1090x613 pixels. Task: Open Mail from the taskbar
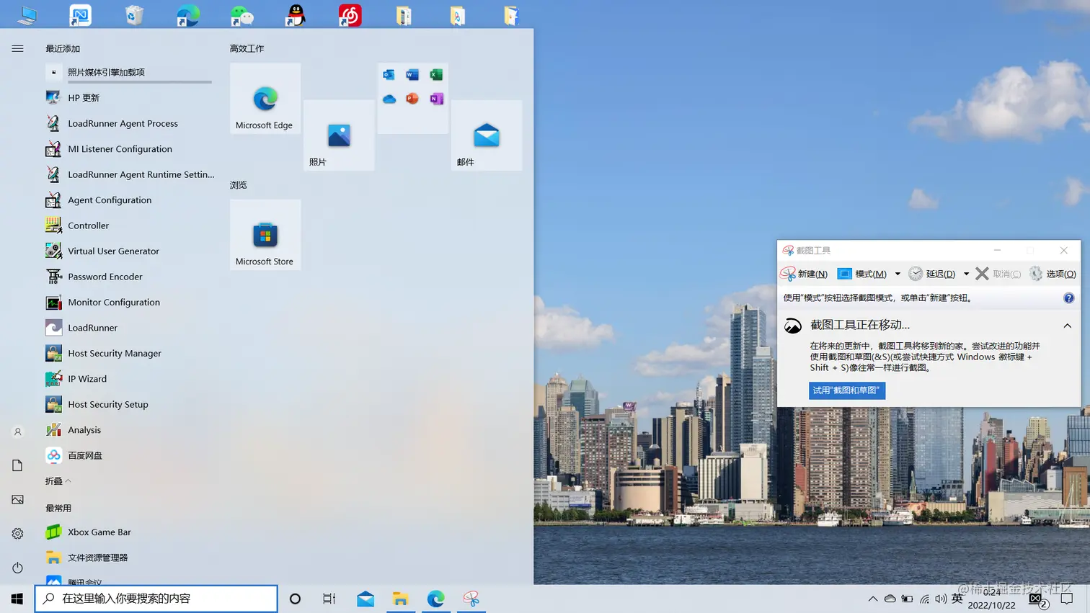365,599
